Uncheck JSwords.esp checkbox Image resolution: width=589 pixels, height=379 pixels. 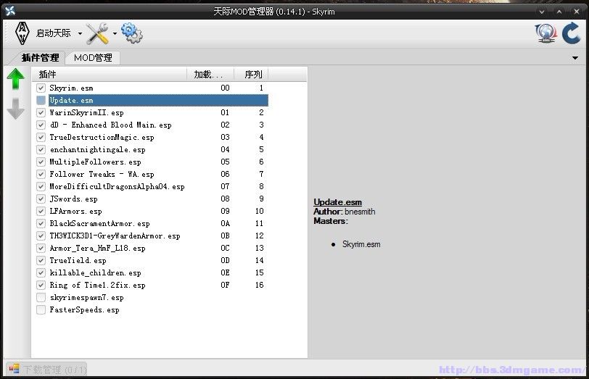(41, 199)
